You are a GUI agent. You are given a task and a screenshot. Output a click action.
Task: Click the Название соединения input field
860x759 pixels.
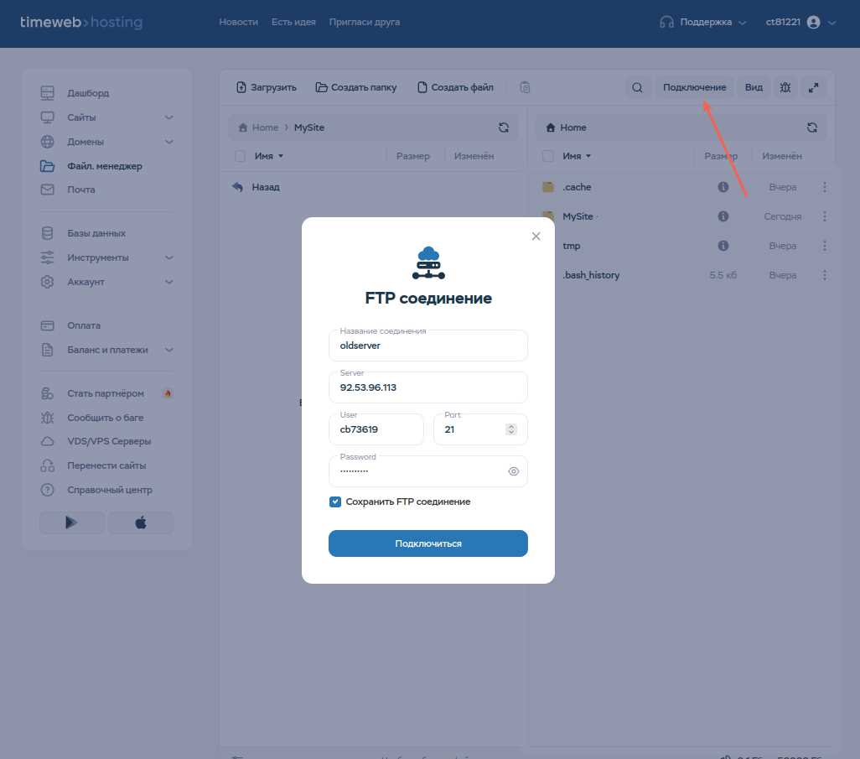pyautogui.click(x=427, y=346)
